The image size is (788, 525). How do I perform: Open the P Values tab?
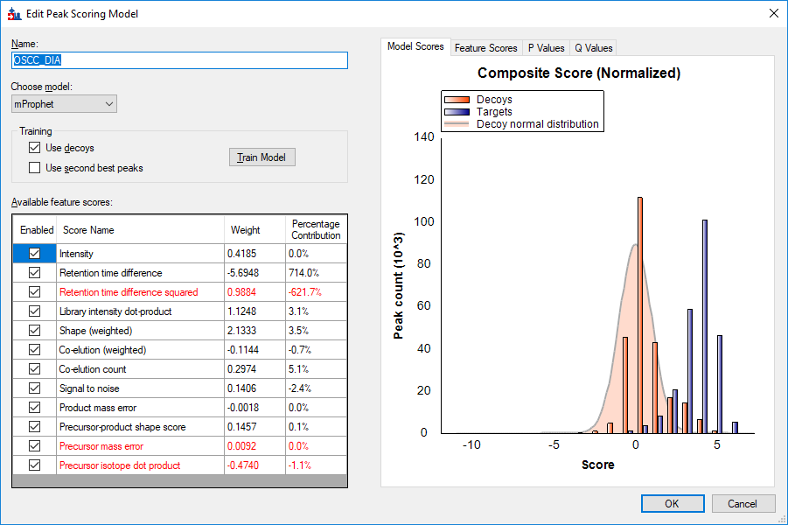click(x=545, y=48)
